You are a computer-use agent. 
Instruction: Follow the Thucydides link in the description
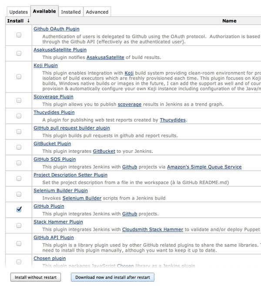click(173, 120)
